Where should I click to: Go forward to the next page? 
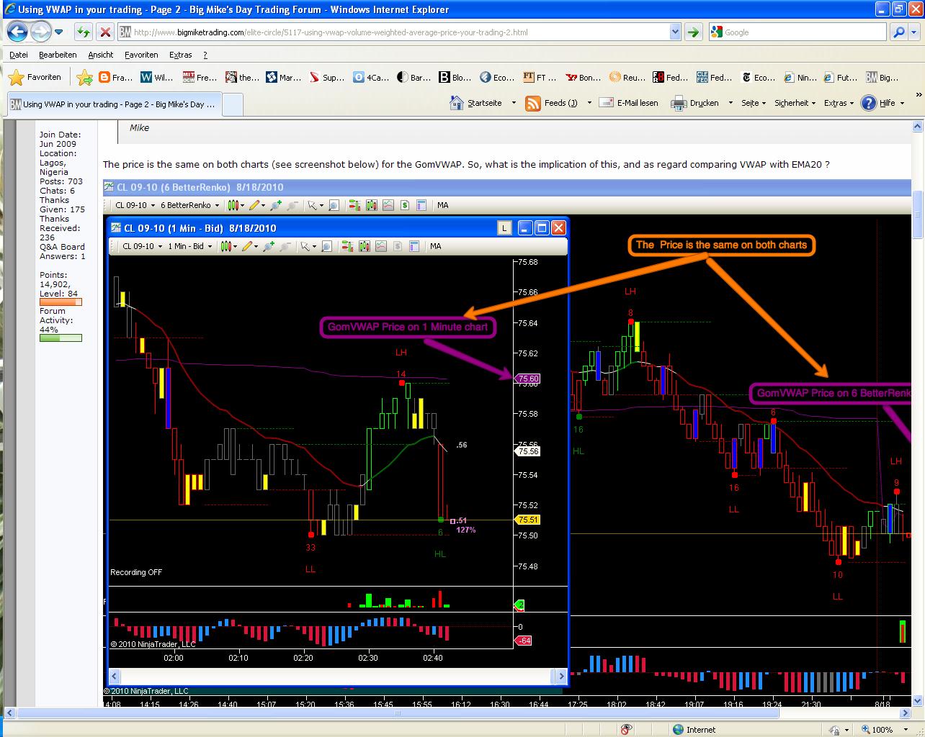coord(41,32)
